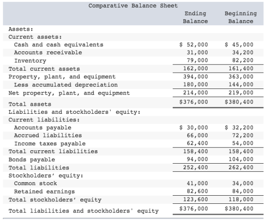This screenshot has width=268, height=222.
Task: Click common stock beginning value 34,000
Action: (x=243, y=183)
